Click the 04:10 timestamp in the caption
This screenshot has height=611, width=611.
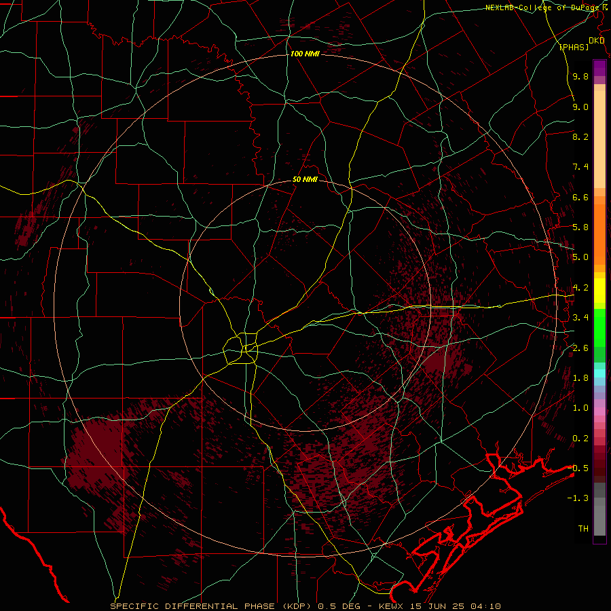(x=485, y=606)
